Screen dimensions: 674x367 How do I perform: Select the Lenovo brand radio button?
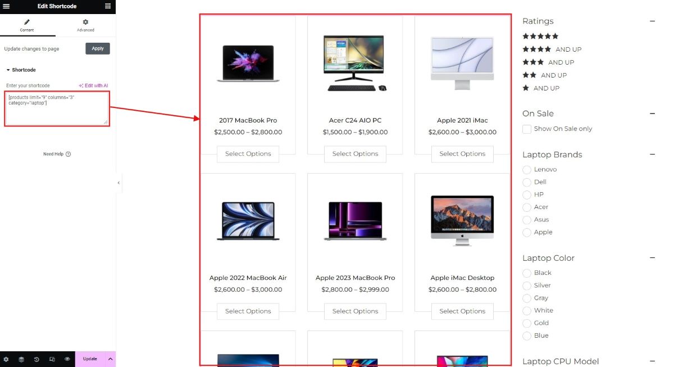[x=527, y=169]
